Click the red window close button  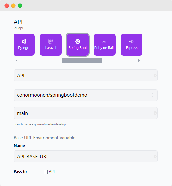click(7, 6)
